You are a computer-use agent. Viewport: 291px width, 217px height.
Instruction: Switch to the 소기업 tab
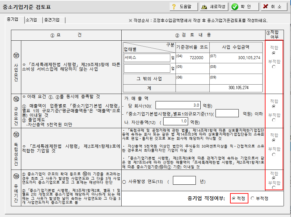[31, 19]
